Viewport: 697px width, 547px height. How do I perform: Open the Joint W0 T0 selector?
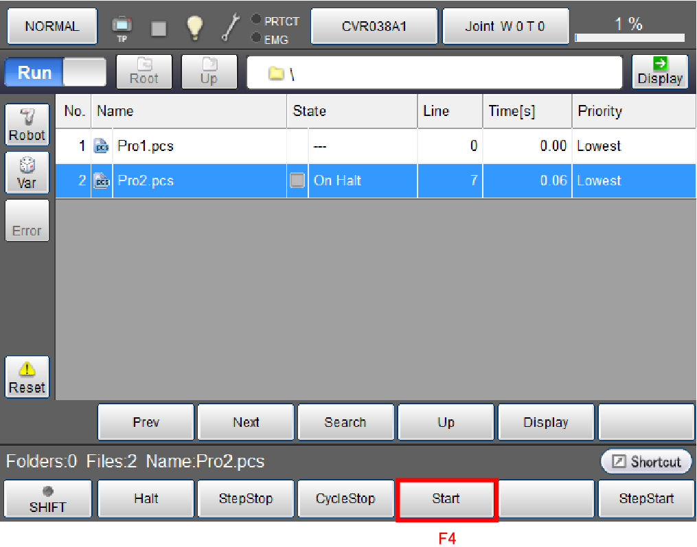505,27
